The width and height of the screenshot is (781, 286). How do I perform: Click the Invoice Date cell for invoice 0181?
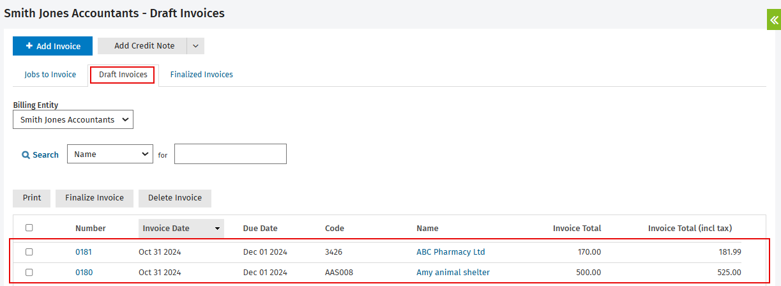click(x=160, y=252)
